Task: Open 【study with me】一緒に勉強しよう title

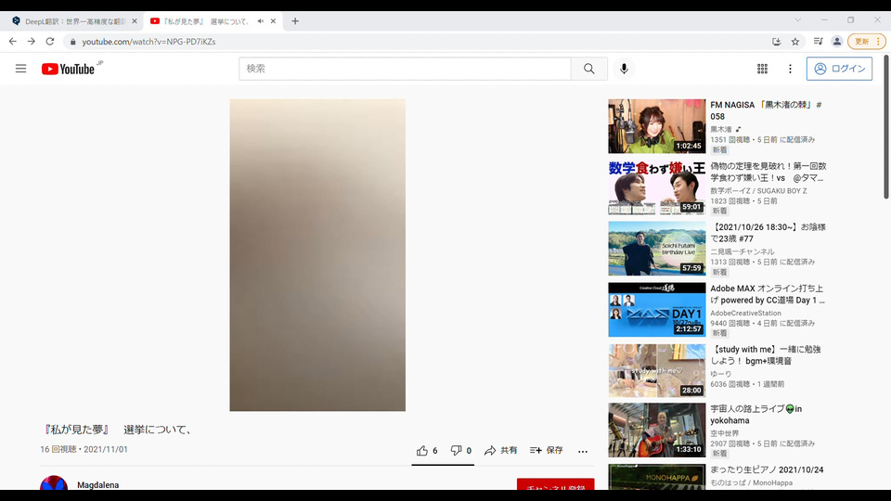Action: coord(766,355)
